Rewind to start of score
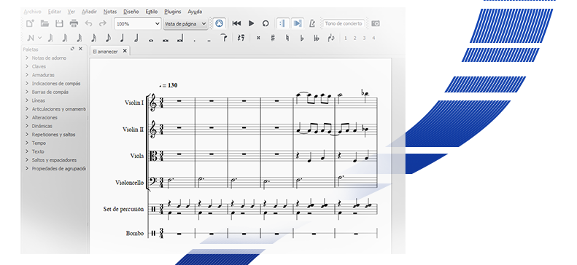This screenshot has width=577, height=265. click(236, 23)
